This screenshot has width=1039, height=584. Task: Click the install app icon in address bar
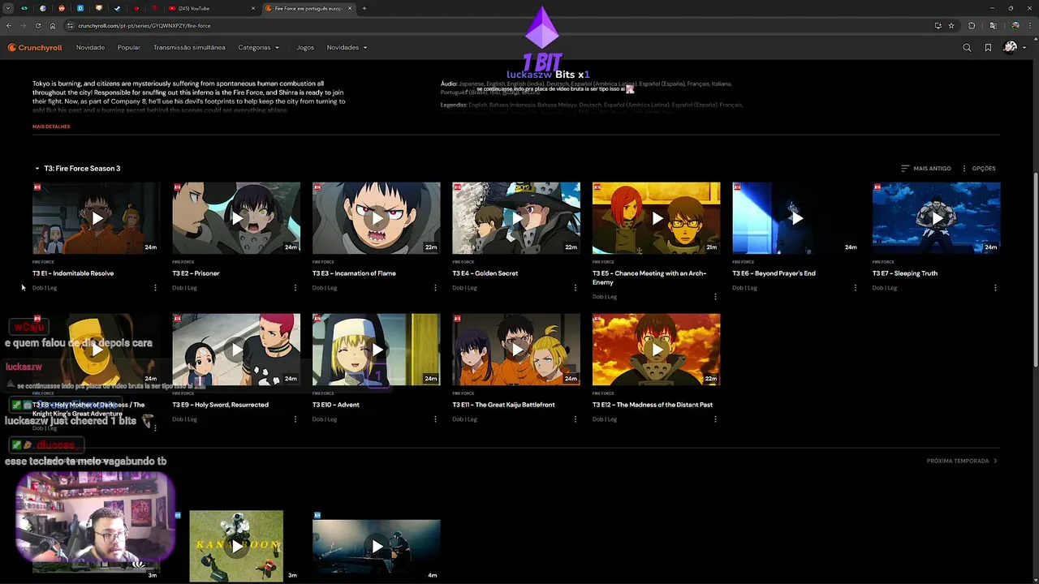pyautogui.click(x=938, y=25)
